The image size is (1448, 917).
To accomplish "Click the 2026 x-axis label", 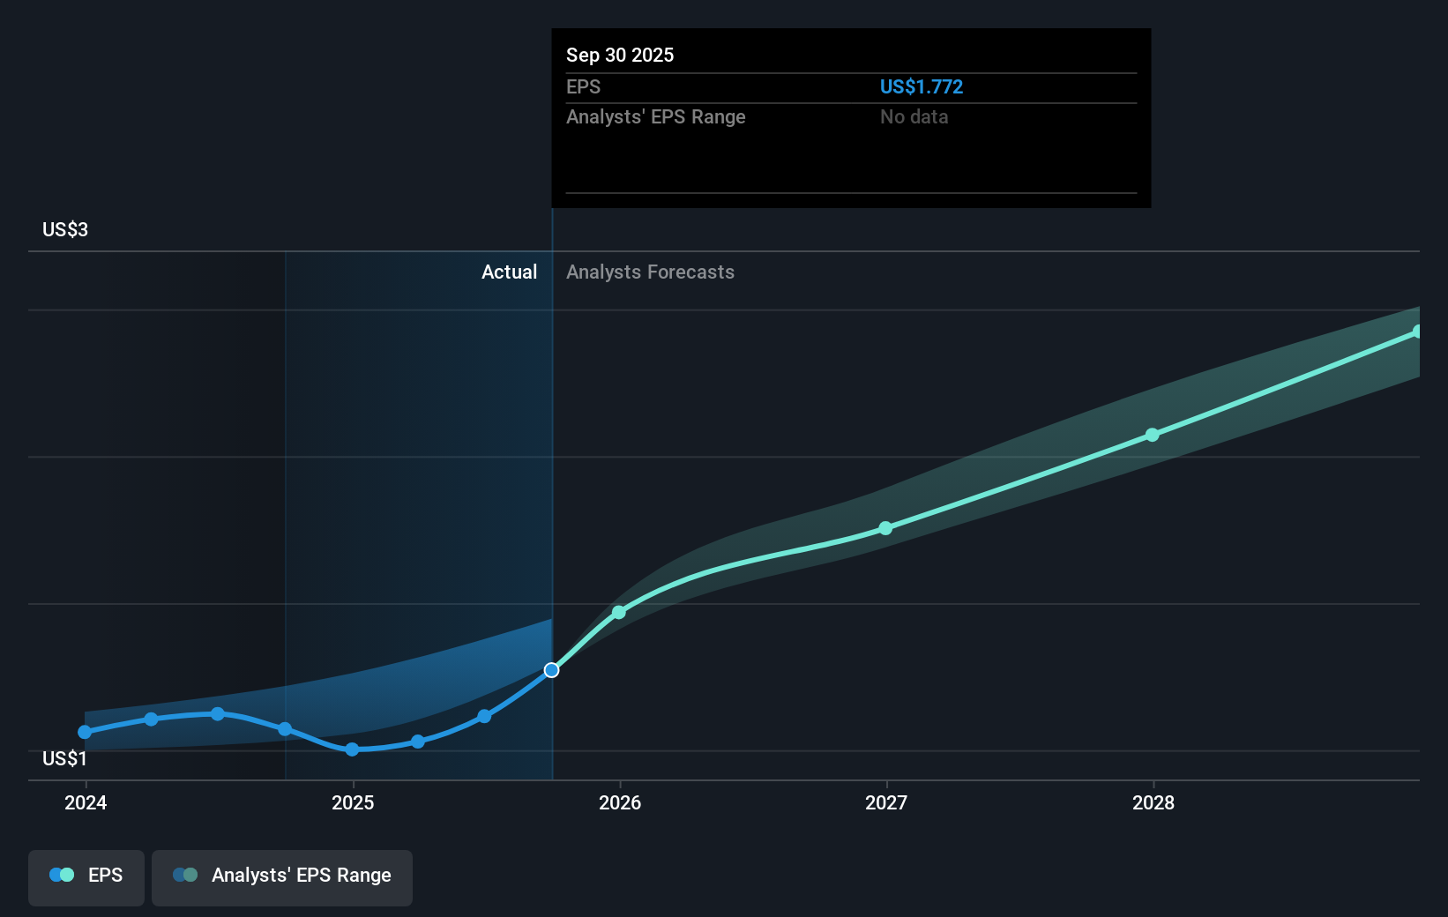I will pyautogui.click(x=620, y=802).
